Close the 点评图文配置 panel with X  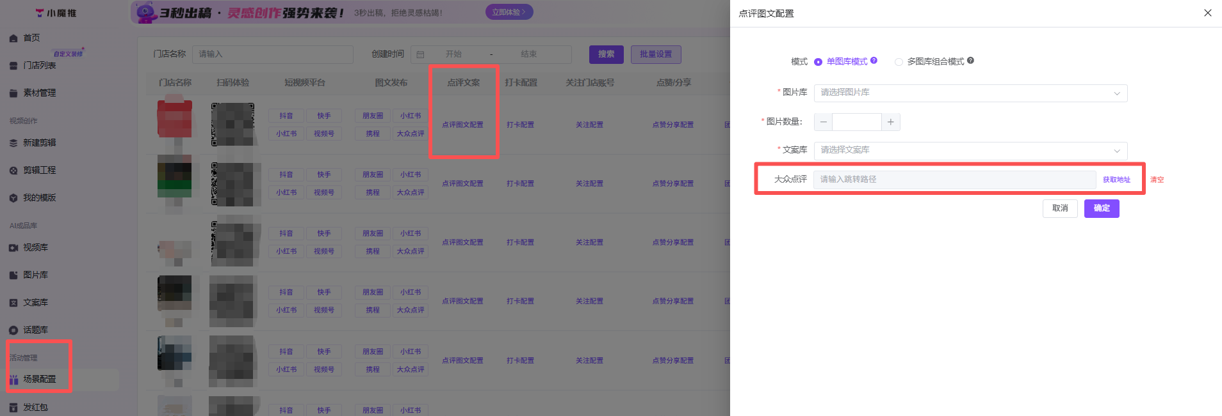(1207, 13)
